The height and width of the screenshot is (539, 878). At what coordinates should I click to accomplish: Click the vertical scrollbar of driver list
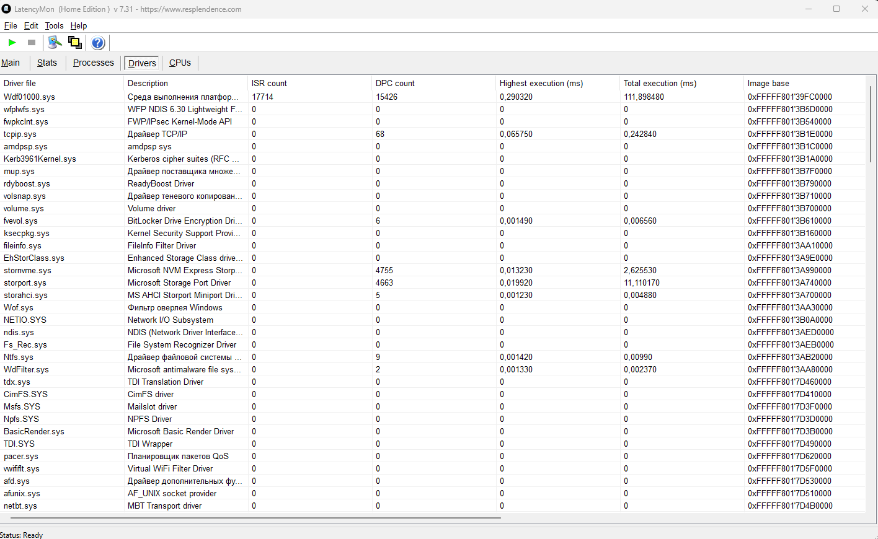[x=871, y=124]
